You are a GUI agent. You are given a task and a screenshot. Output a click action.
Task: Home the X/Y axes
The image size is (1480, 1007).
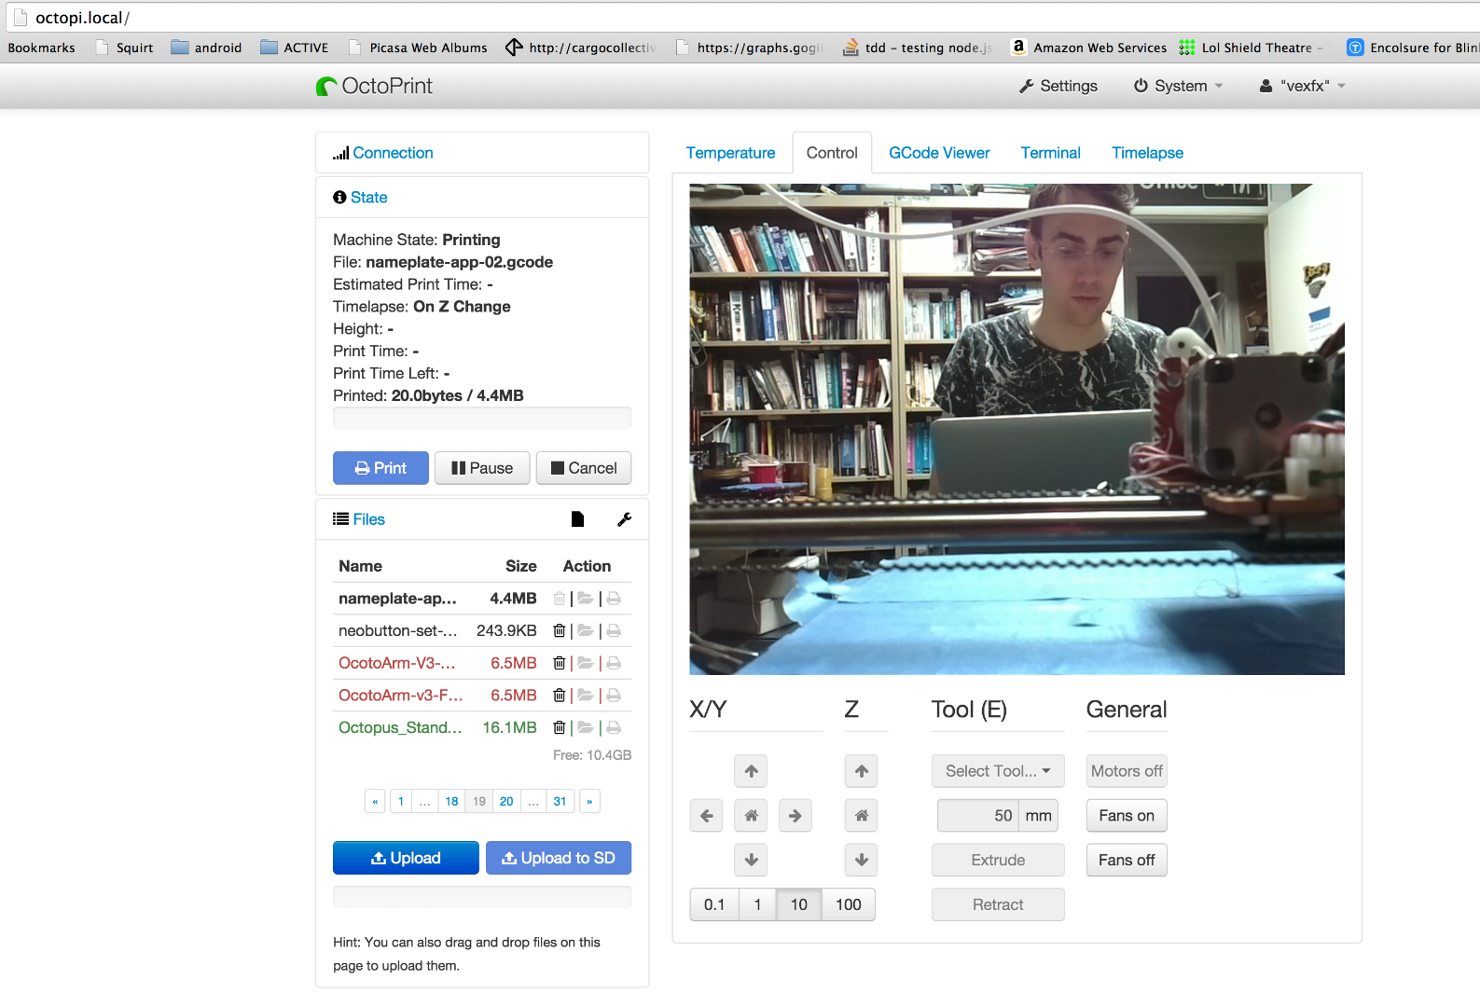coord(751,816)
